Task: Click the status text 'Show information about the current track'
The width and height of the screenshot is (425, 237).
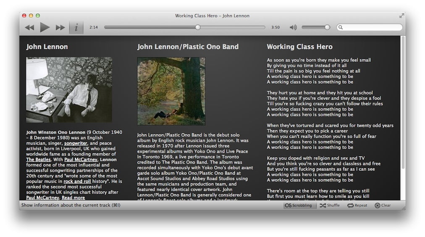Action: [71, 205]
